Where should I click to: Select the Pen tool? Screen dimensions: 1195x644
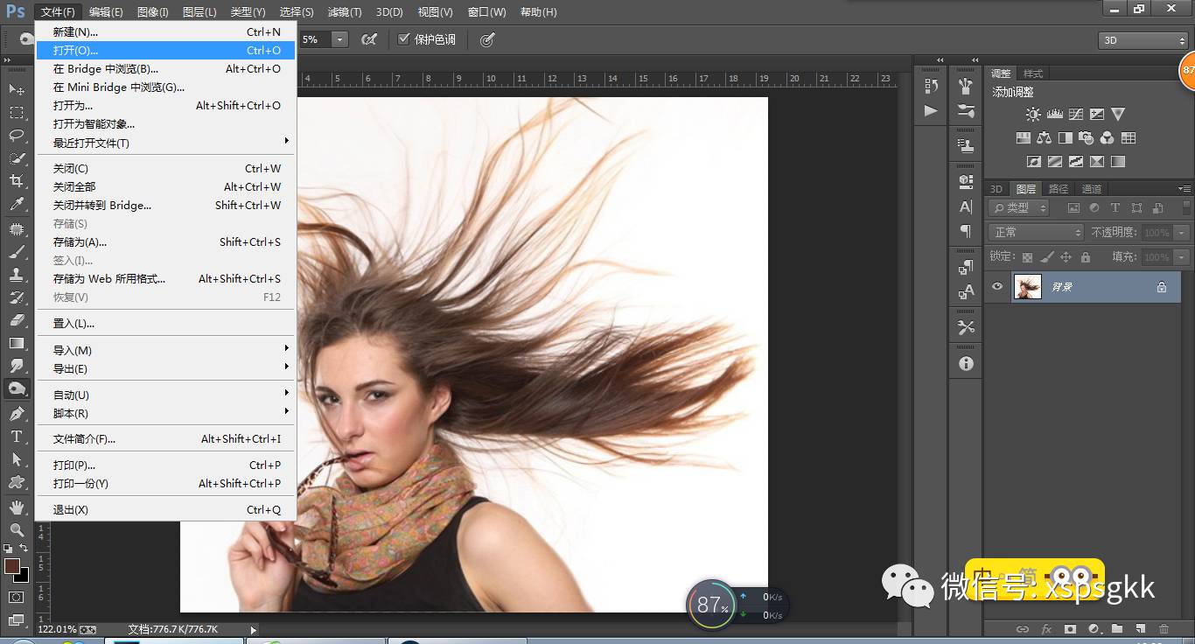17,413
